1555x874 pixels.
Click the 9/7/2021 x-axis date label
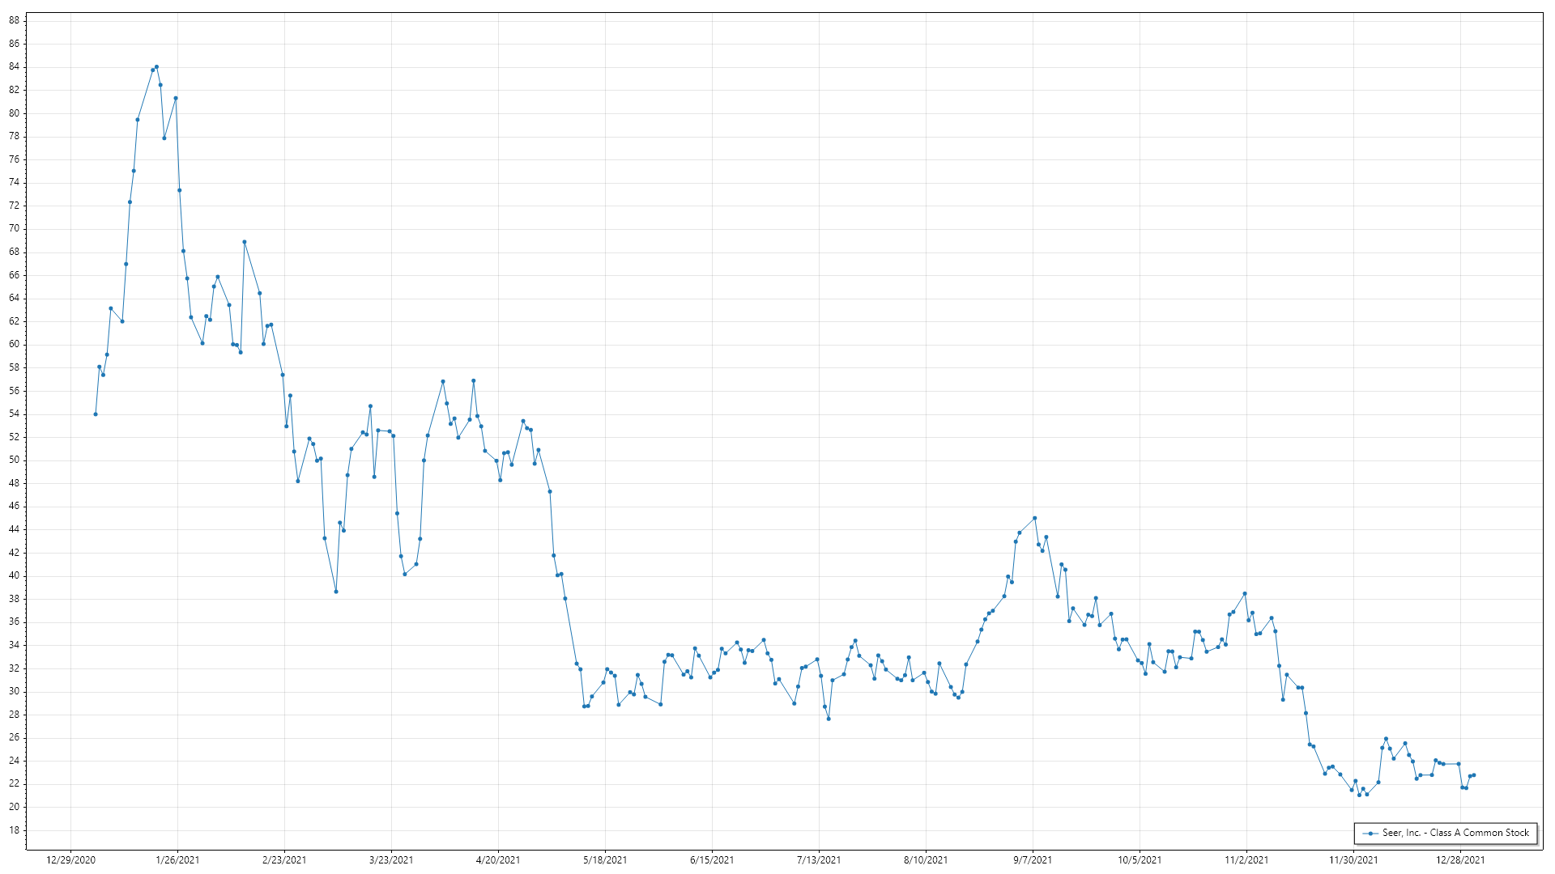(x=1033, y=860)
